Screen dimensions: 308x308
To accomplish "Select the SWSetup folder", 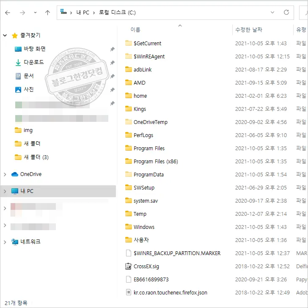I will pyautogui.click(x=140, y=188).
